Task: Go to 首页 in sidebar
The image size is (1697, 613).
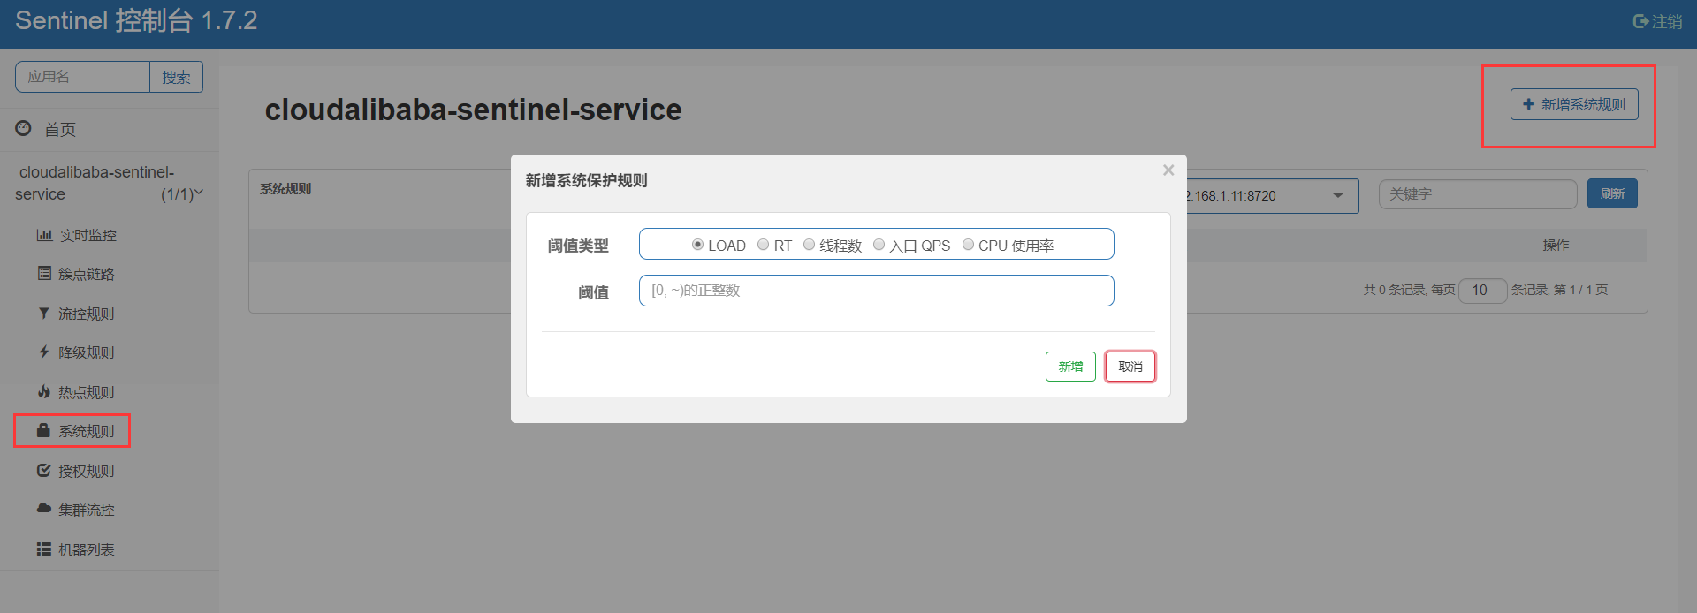Action: pos(60,130)
